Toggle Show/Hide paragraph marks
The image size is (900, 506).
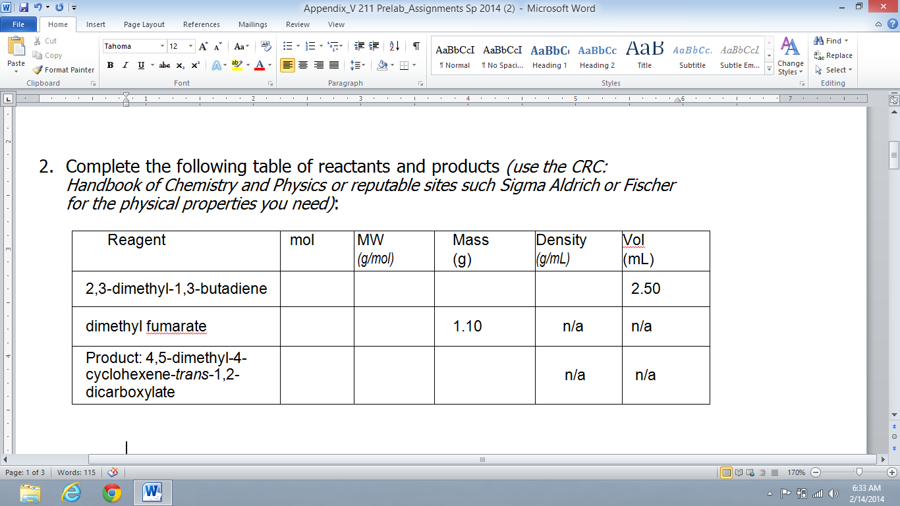pos(416,46)
